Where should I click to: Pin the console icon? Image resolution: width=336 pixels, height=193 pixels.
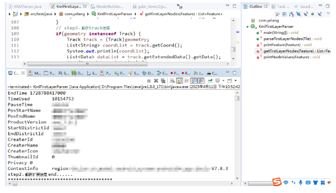coord(210,81)
